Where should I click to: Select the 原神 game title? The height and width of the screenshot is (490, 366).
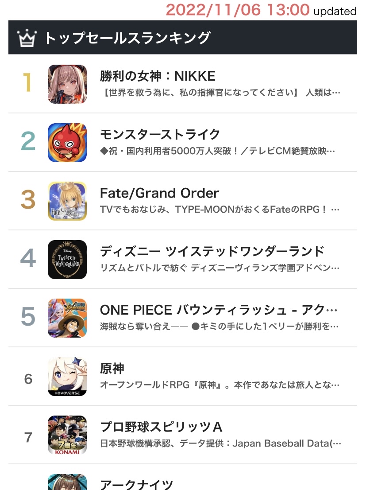[112, 369]
